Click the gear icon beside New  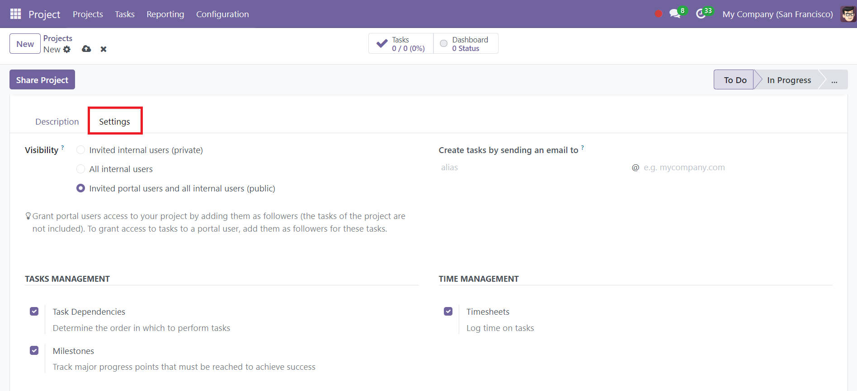[x=67, y=49]
